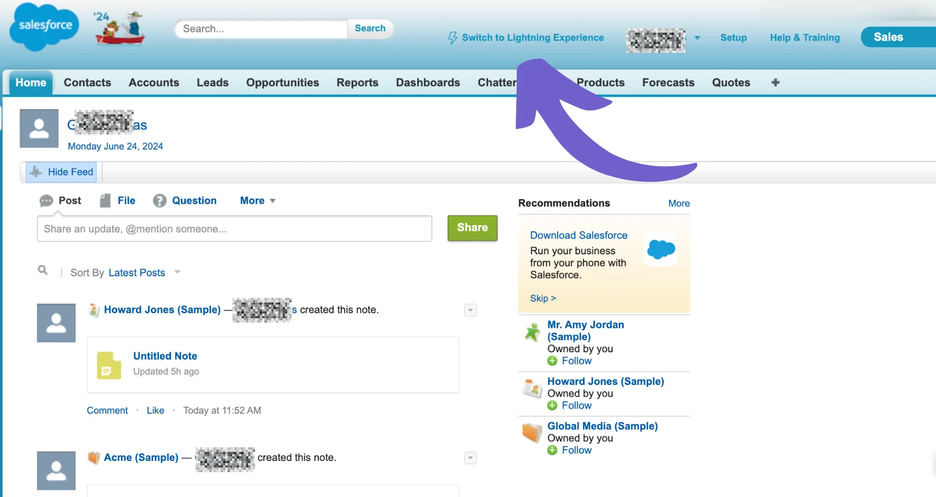Click the speech bubble Post icon
936x497 pixels.
point(46,201)
